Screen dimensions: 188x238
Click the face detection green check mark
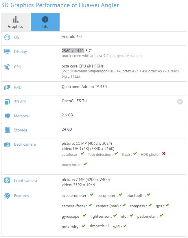point(116,154)
